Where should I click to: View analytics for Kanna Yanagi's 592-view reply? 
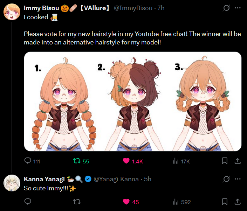[176, 202]
